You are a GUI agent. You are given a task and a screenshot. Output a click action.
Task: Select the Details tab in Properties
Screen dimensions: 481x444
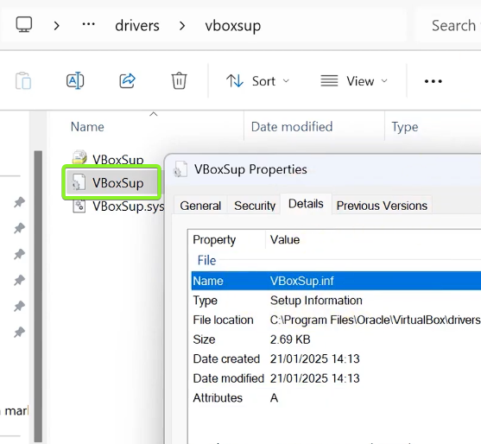(306, 204)
